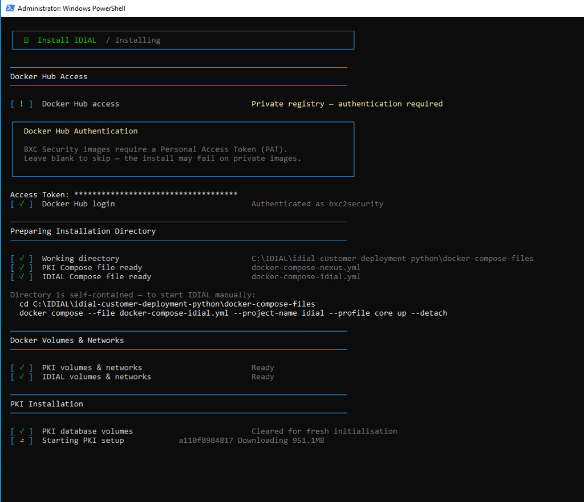Viewport: 584px width, 502px height.
Task: Click the 'Access Token:' prompt label
Action: 39,195
